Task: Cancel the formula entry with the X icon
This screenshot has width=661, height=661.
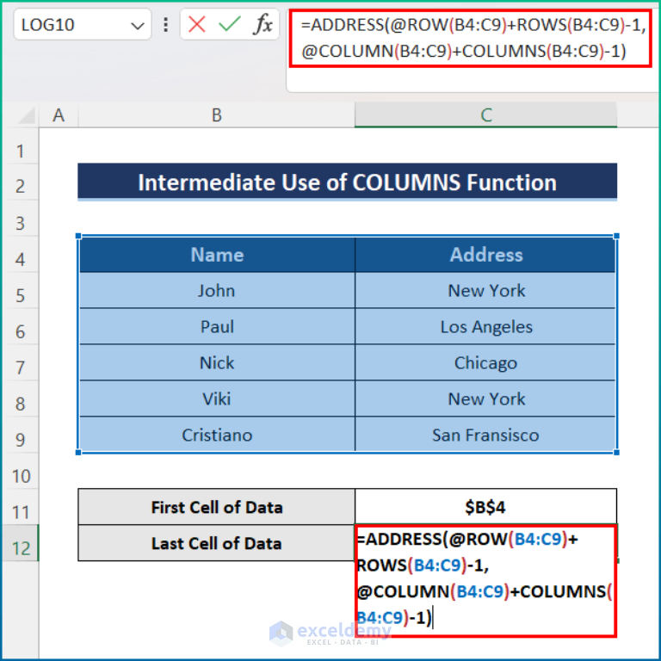Action: 197,24
